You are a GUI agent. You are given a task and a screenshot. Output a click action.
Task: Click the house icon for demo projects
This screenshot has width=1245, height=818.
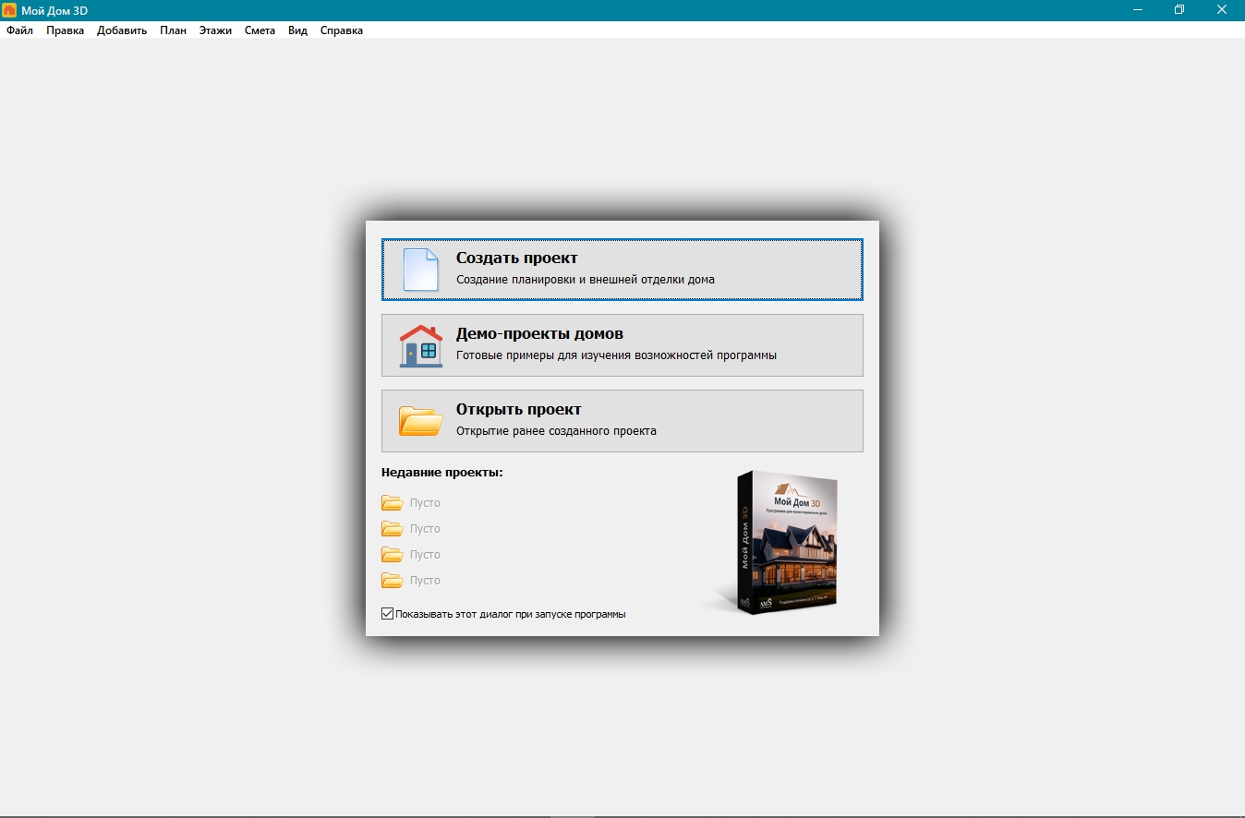tap(420, 345)
